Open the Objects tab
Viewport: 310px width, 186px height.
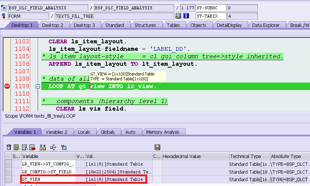tap(198, 25)
